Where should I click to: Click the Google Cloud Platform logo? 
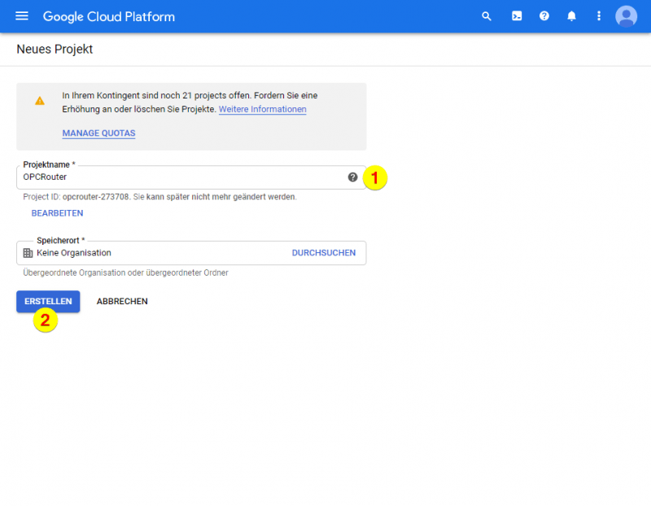coord(108,16)
